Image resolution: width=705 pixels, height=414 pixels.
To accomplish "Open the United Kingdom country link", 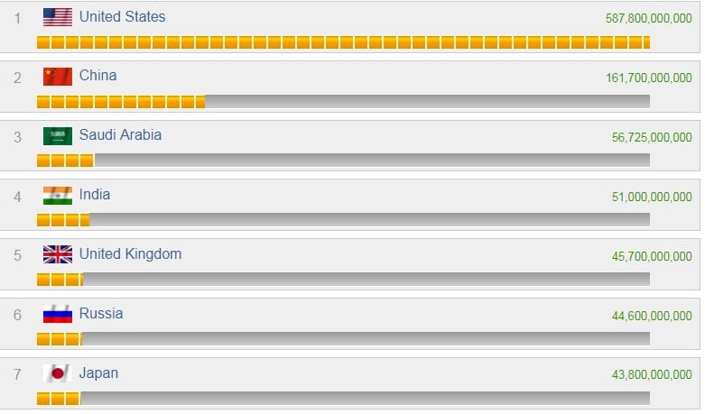I will click(x=130, y=254).
